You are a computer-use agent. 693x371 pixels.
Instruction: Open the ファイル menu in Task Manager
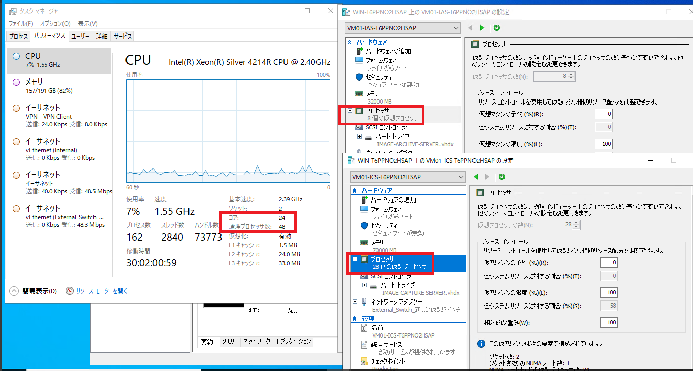21,23
